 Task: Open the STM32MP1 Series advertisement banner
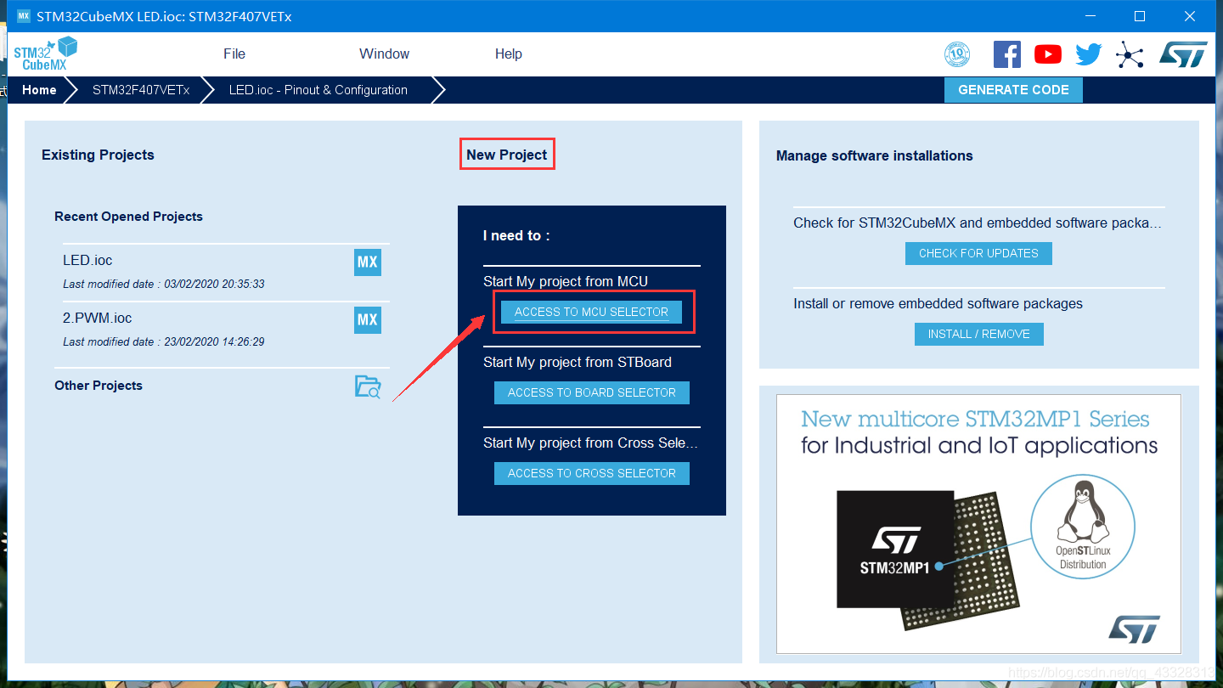(978, 524)
